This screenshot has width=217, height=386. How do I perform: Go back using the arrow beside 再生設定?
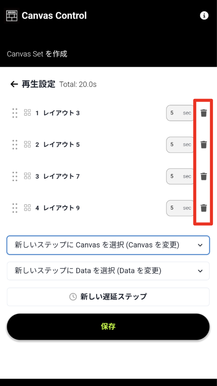click(14, 85)
